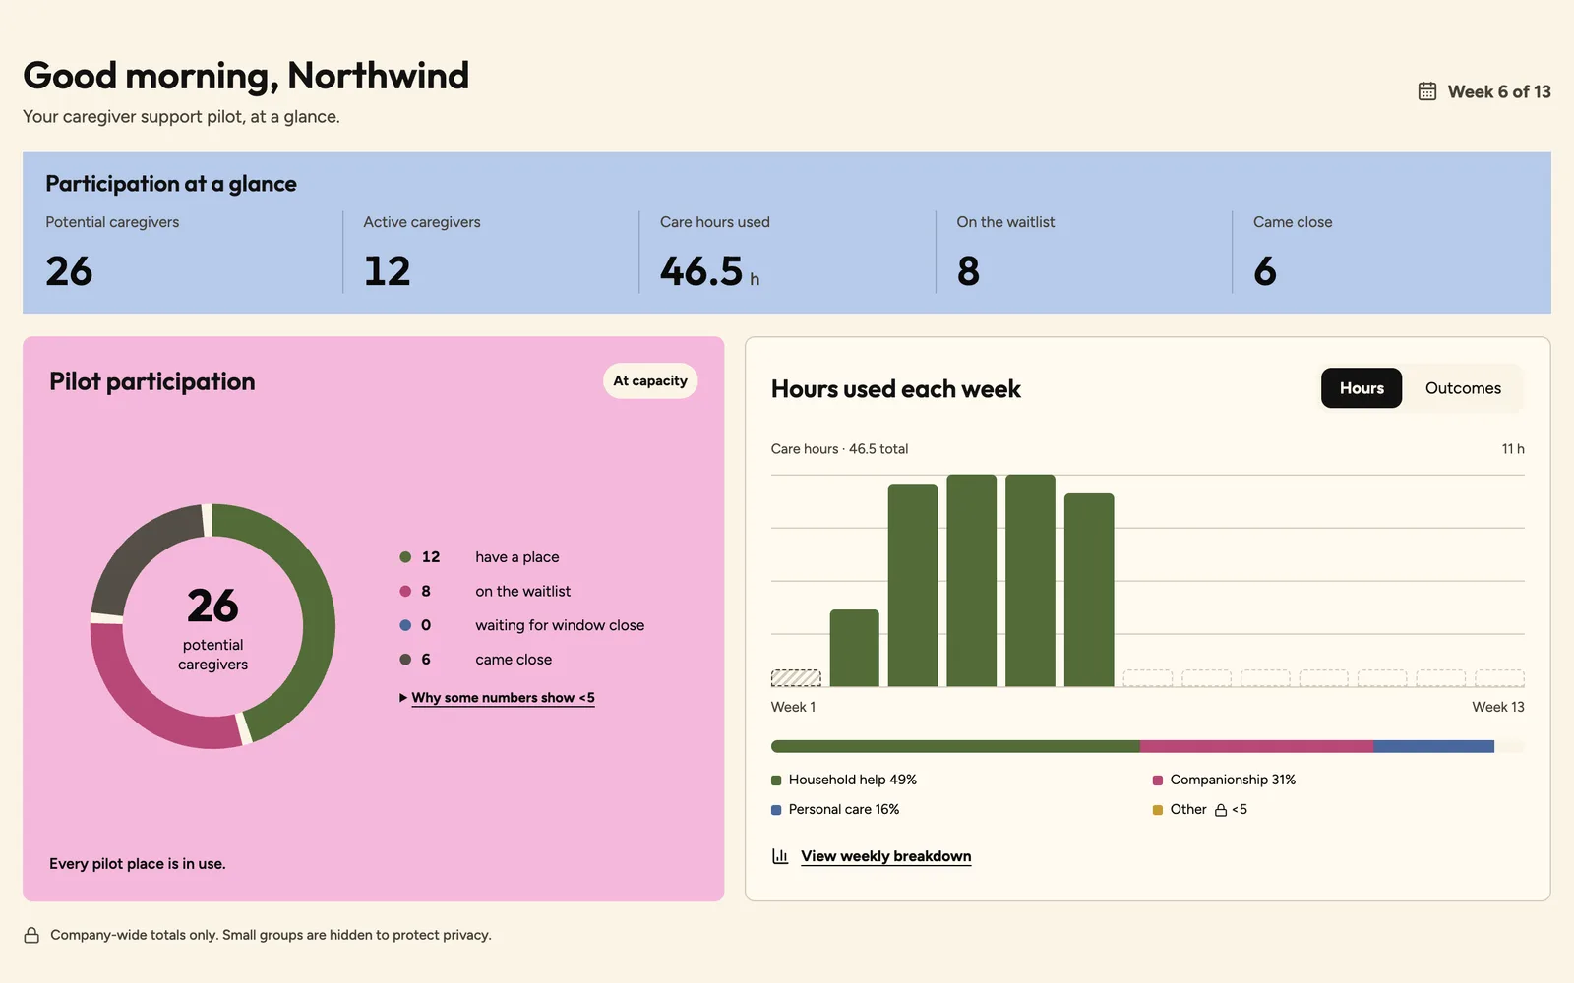Image resolution: width=1574 pixels, height=983 pixels.
Task: Click the Active caregivers value 12
Action: (x=387, y=271)
